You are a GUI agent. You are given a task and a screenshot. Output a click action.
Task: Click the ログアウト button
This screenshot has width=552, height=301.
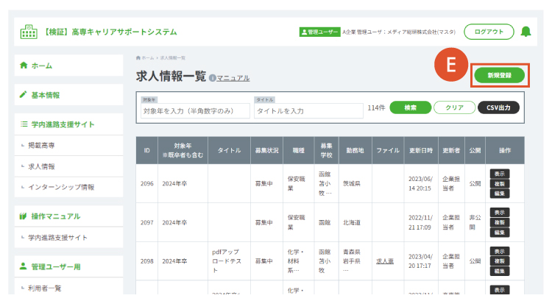click(489, 32)
